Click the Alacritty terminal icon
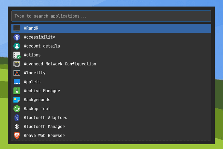Image resolution: width=223 pixels, height=149 pixels. pos(17,73)
